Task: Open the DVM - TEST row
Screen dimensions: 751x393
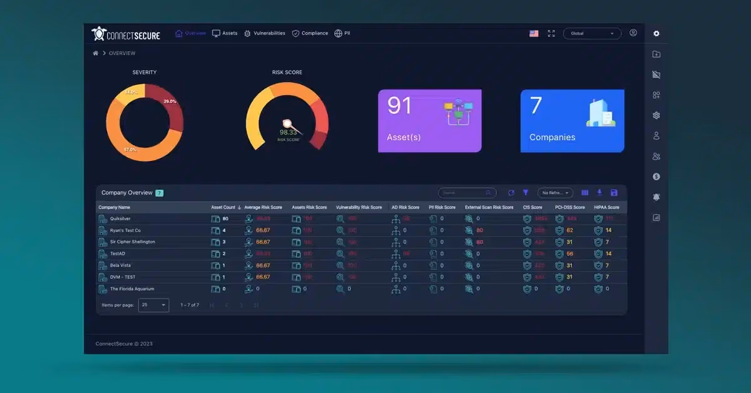Action: 361,277
